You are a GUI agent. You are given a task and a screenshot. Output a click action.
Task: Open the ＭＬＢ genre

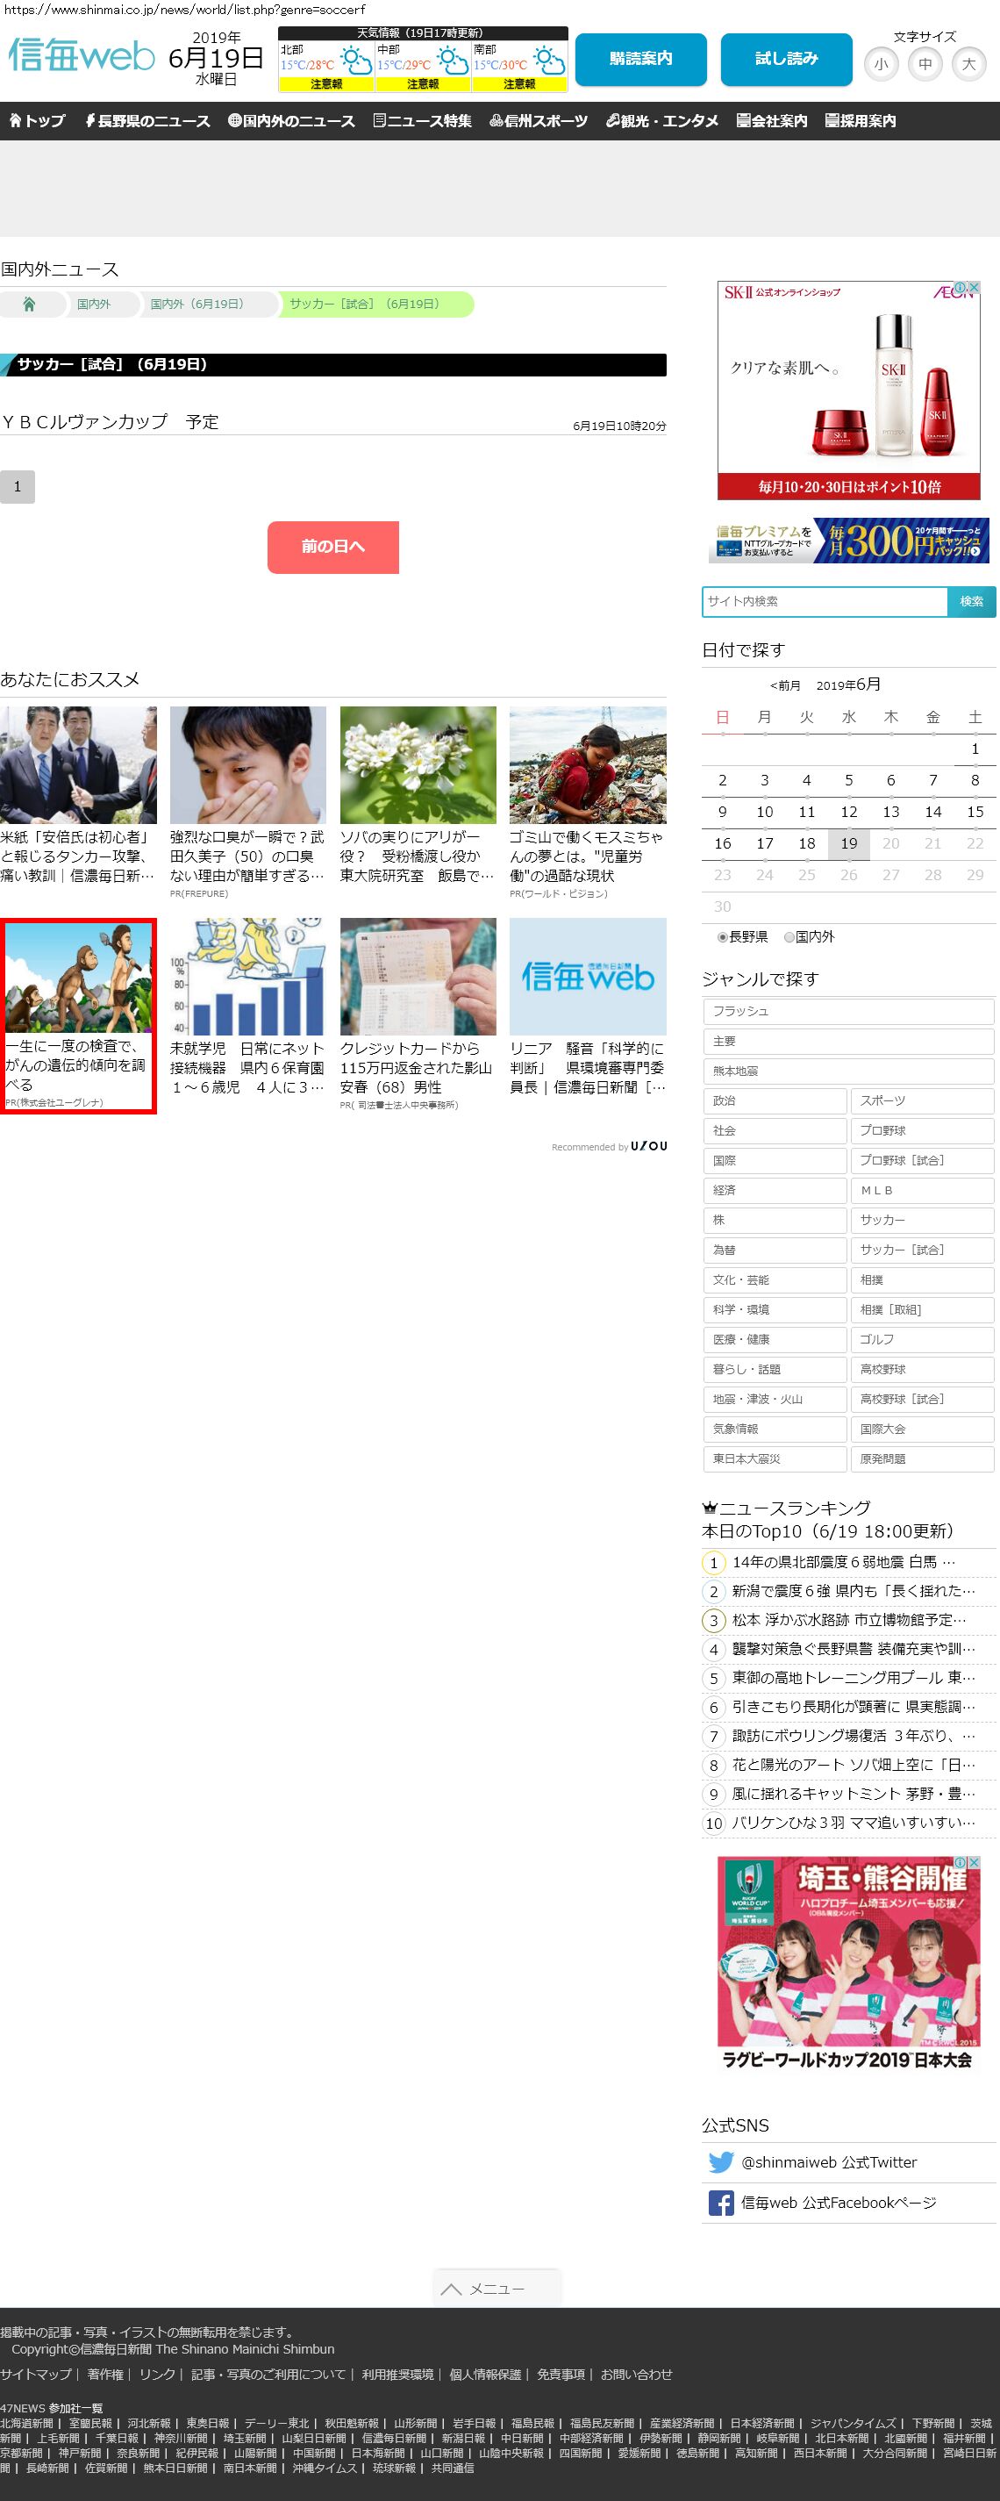point(922,1190)
